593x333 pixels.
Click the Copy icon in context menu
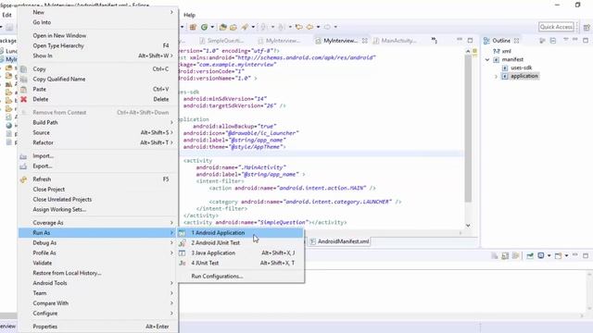click(x=23, y=69)
